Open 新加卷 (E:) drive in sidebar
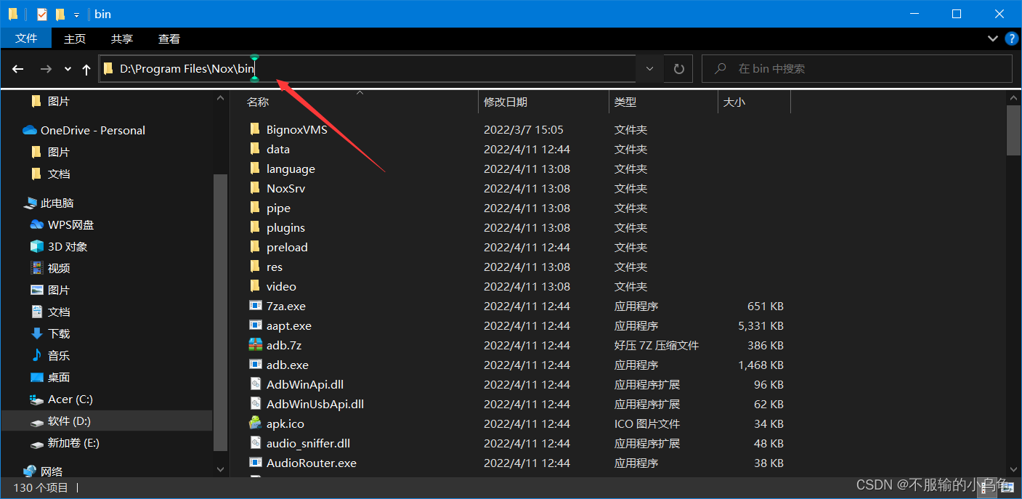Screen dimensions: 1022x499 [x=73, y=443]
